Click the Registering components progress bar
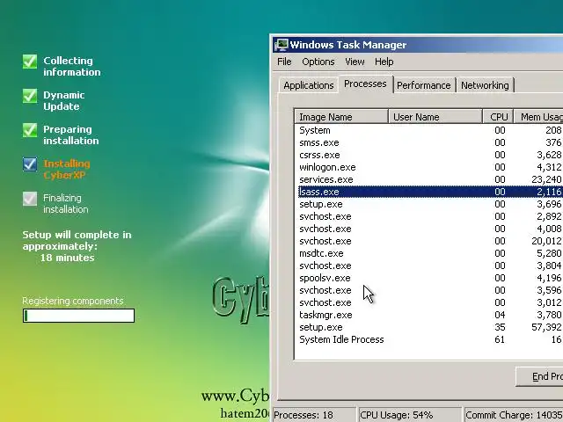The width and height of the screenshot is (563, 422). pyautogui.click(x=78, y=316)
